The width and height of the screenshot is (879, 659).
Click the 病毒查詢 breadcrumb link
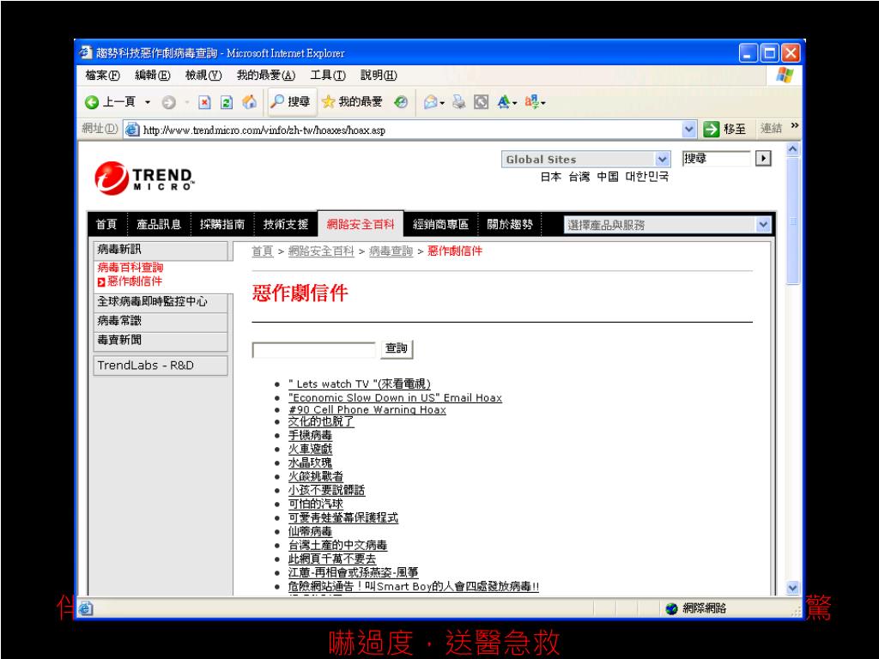[x=391, y=251]
